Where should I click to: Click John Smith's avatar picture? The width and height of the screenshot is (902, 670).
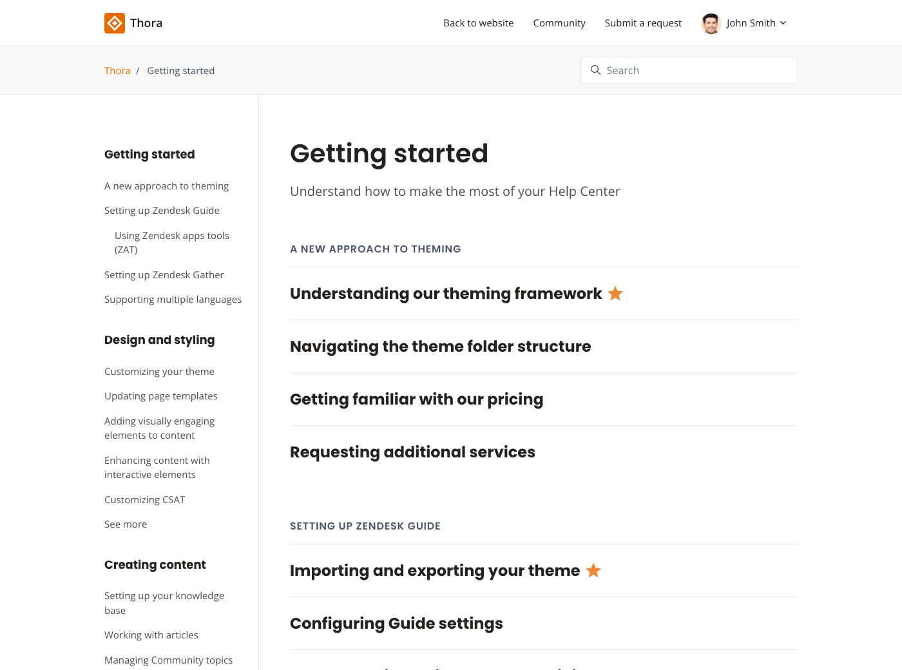pos(711,23)
